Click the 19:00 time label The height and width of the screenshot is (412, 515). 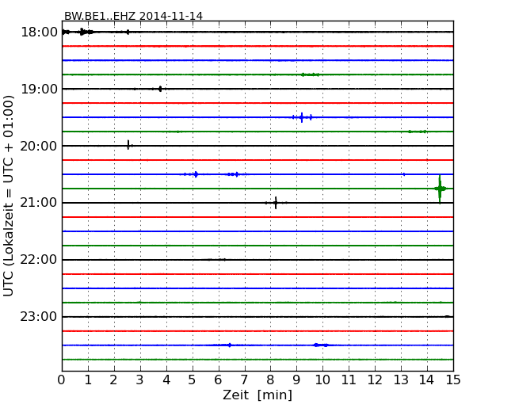tap(39, 89)
